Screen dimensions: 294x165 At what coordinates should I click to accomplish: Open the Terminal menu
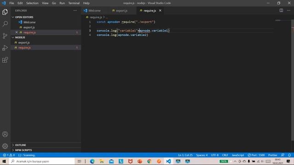pyautogui.click(x=74, y=3)
